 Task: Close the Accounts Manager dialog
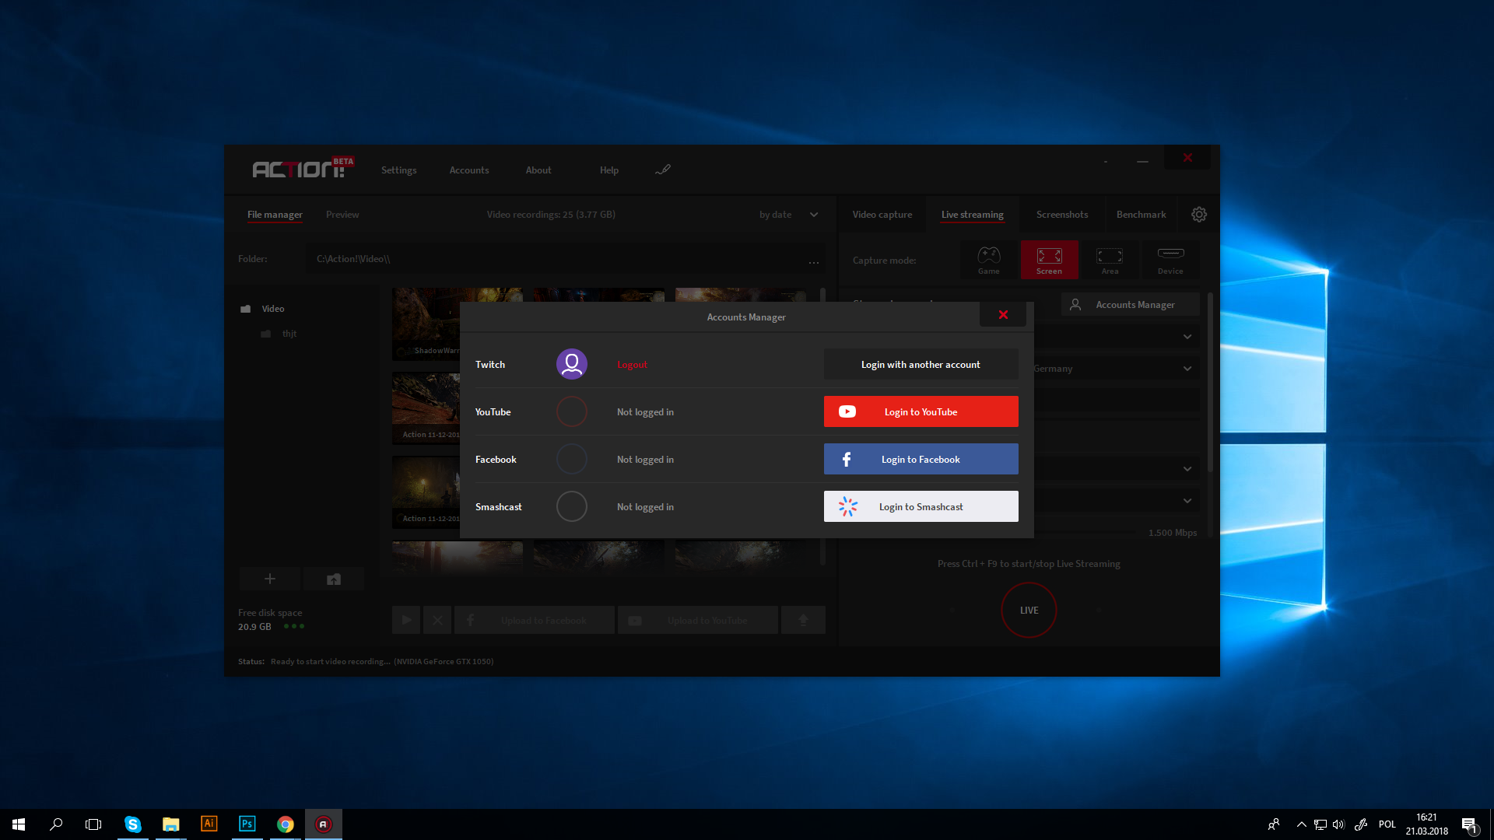(1002, 315)
